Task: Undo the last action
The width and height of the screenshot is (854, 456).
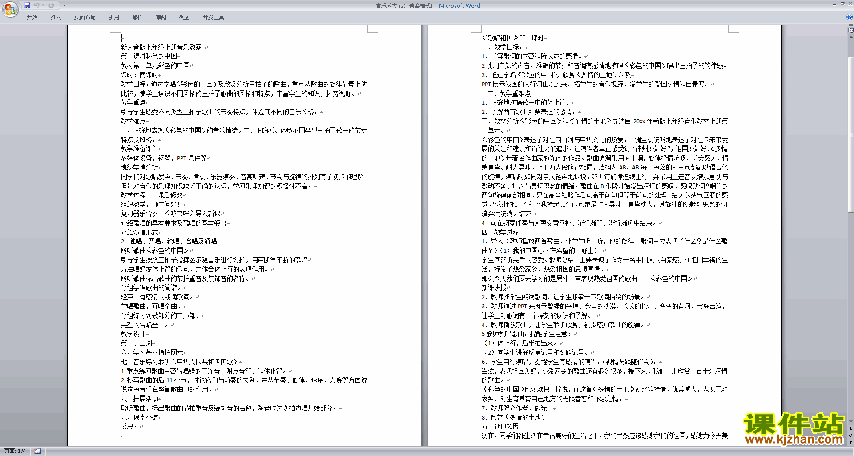Action: [37, 5]
